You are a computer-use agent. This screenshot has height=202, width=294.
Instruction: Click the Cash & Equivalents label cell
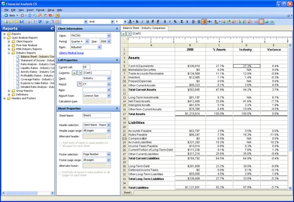(151, 66)
